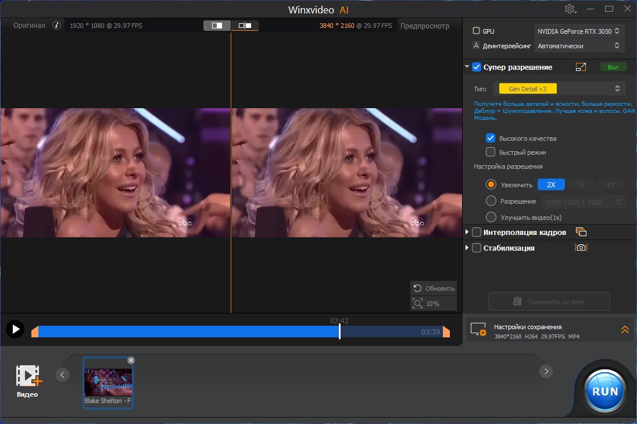637x424 pixels.
Task: Click the Play button
Action: click(15, 329)
